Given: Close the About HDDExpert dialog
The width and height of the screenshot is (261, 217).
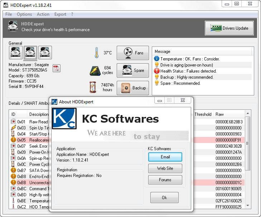Looking at the screenshot, I should [183, 100].
